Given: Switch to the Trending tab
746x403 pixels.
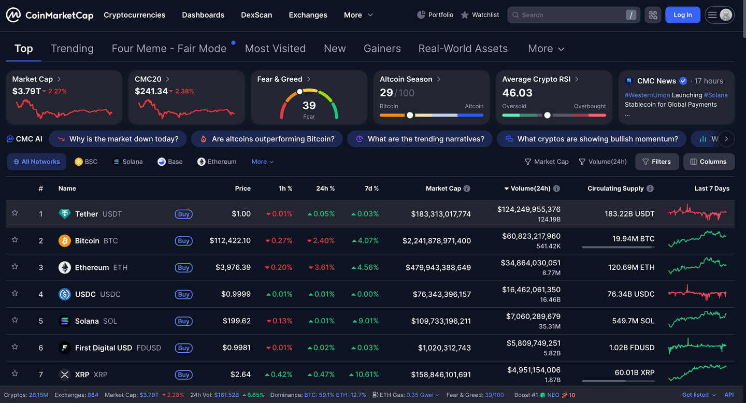Looking at the screenshot, I should point(72,48).
